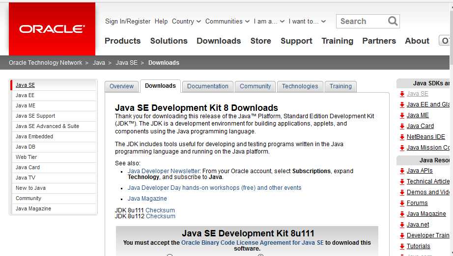Open Java TV in sidebar
This screenshot has width=453, height=256.
coord(54,178)
